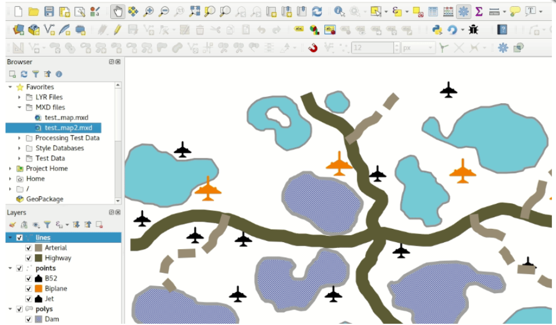Screen dimensions: 556x325
Task: Expand the LYR Files folder
Action: pos(19,97)
